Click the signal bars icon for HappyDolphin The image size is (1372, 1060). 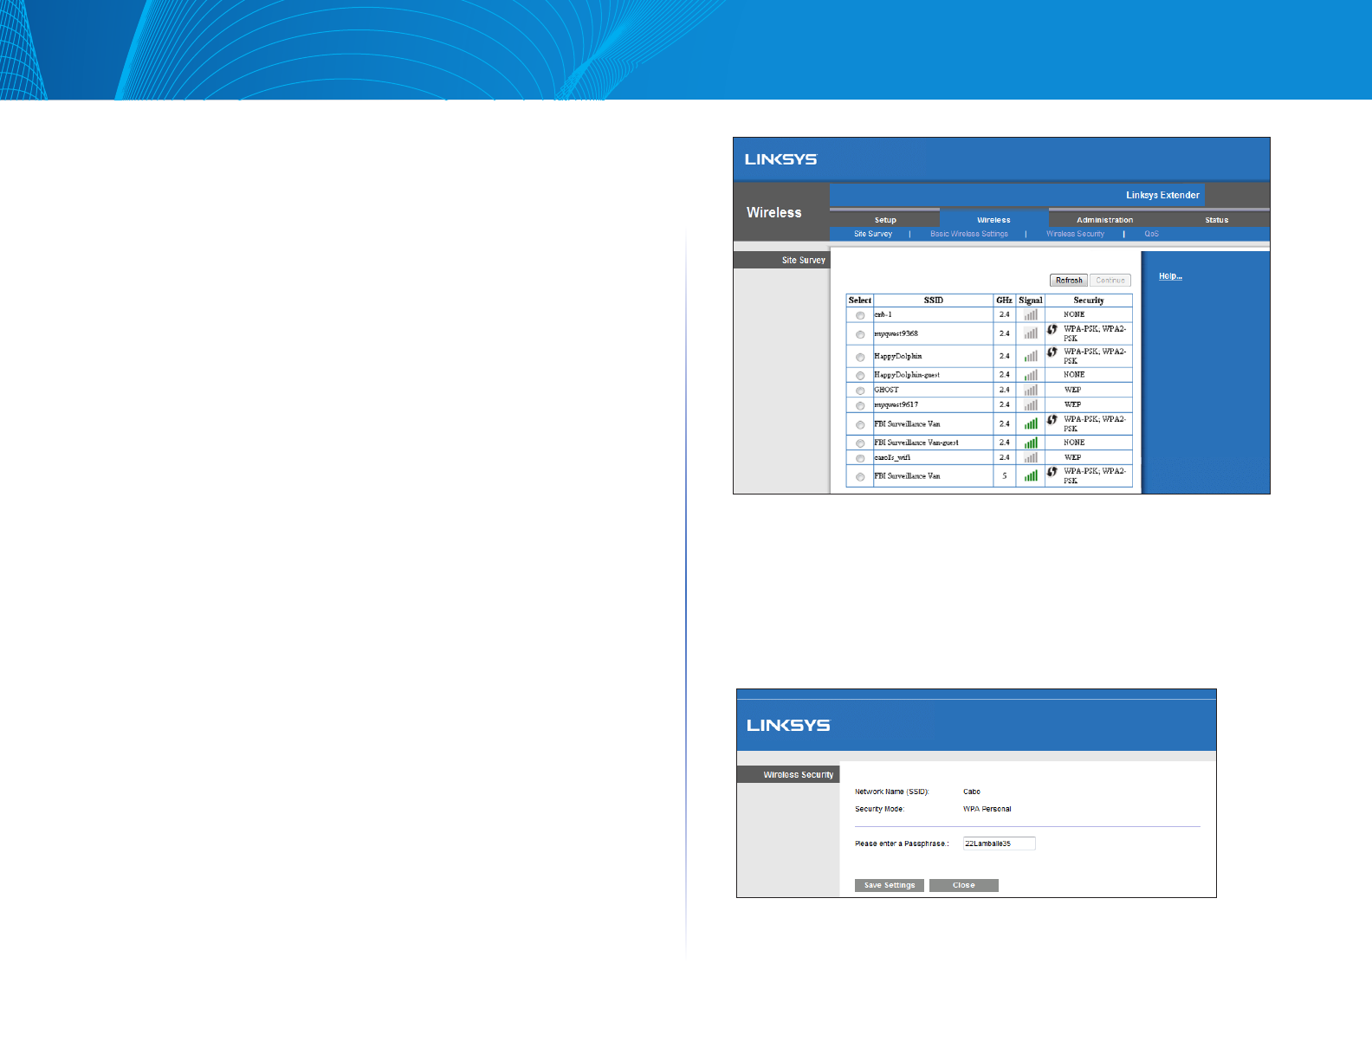(x=1031, y=356)
